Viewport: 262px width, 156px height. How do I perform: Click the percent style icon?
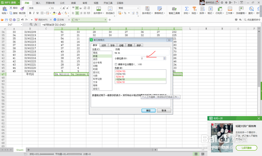(x=125, y=13)
